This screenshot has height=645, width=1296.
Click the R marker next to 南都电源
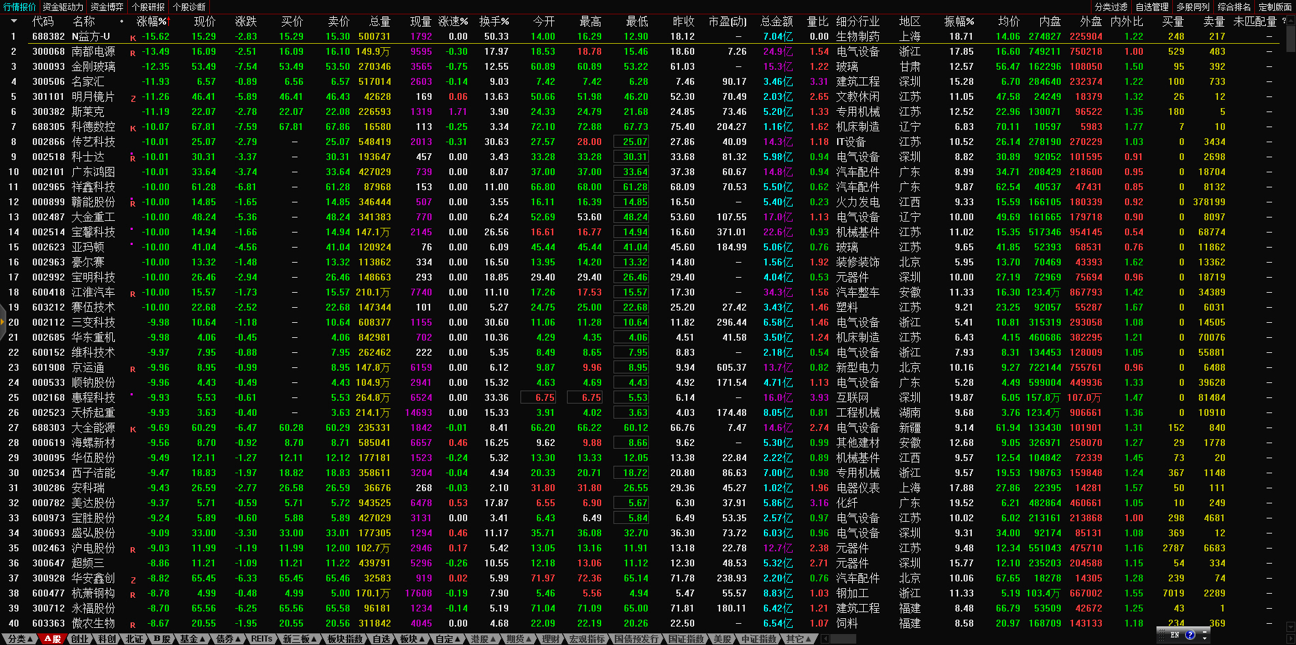133,53
